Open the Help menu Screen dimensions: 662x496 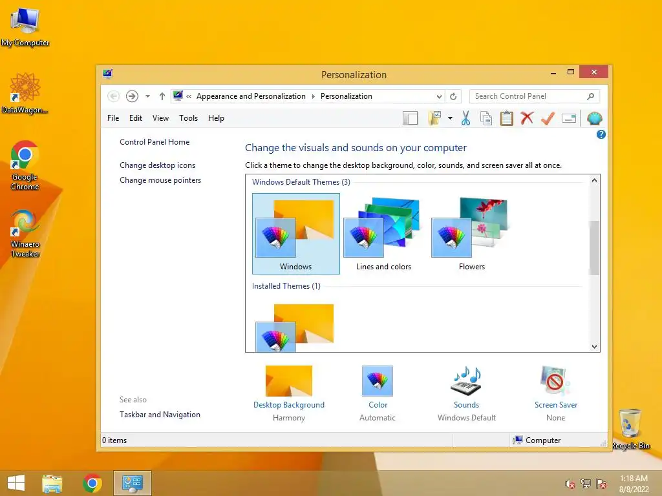point(216,118)
